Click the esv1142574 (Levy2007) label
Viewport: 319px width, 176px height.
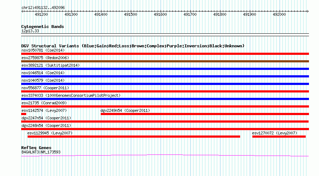[44, 110]
